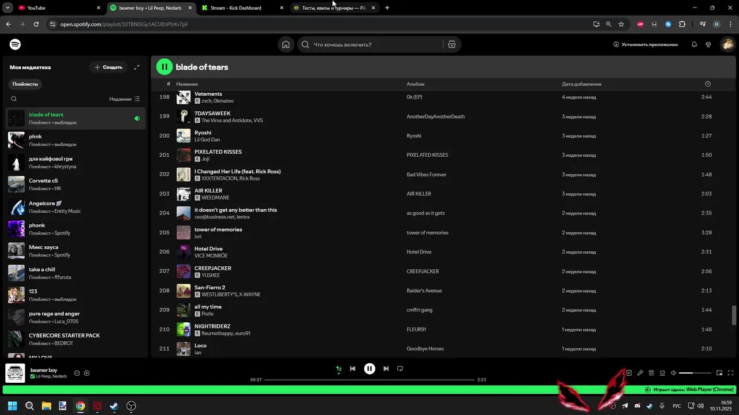Toggle shuffle playback
Image resolution: width=739 pixels, height=415 pixels.
[x=339, y=369]
